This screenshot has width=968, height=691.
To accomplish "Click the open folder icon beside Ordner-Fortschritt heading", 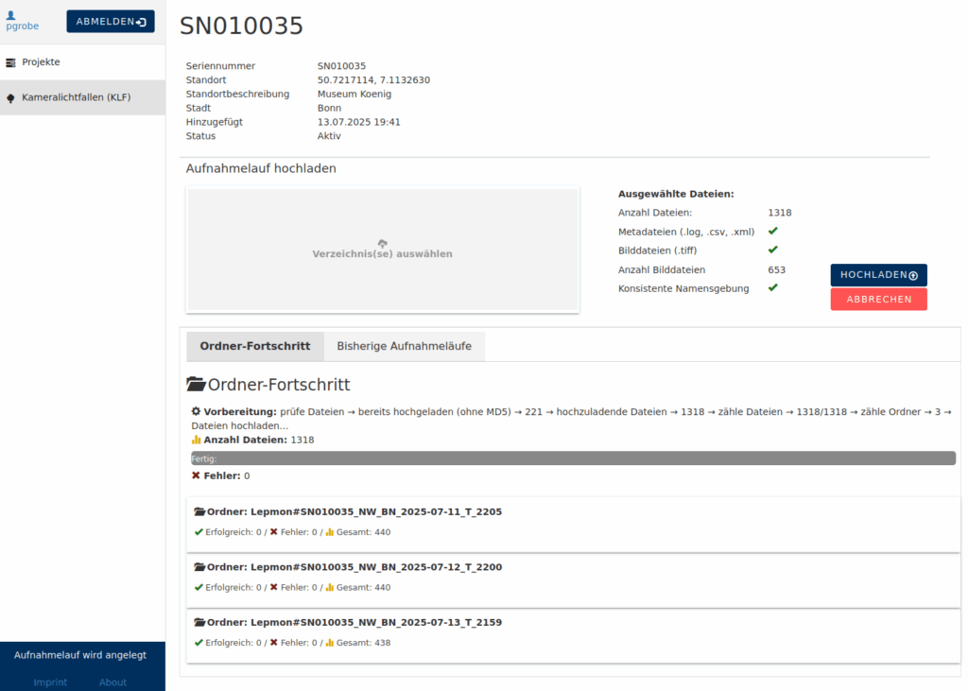I will [x=196, y=384].
